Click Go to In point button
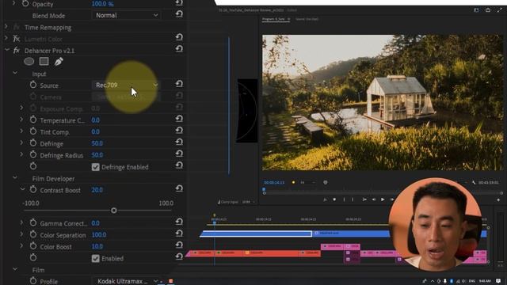The height and width of the screenshot is (285, 507). (x=364, y=199)
